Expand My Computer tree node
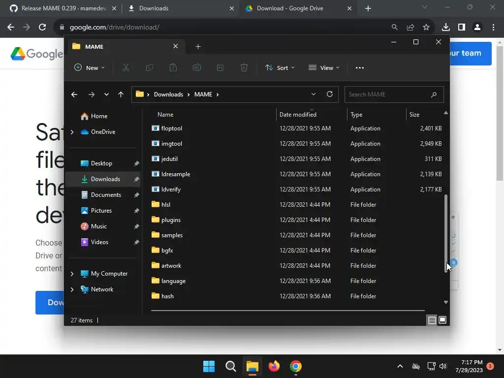The height and width of the screenshot is (378, 504). pos(72,274)
